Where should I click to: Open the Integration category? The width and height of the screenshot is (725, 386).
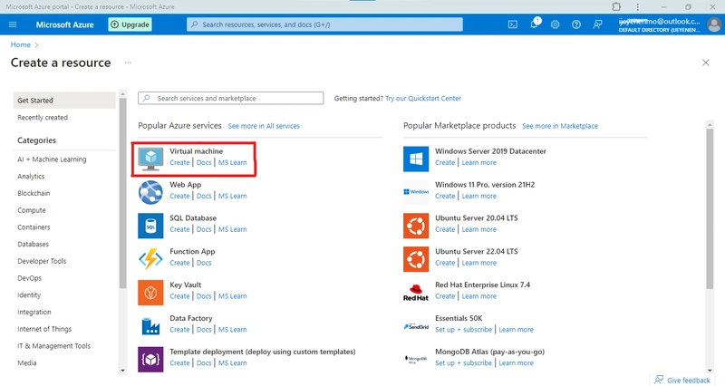34,312
